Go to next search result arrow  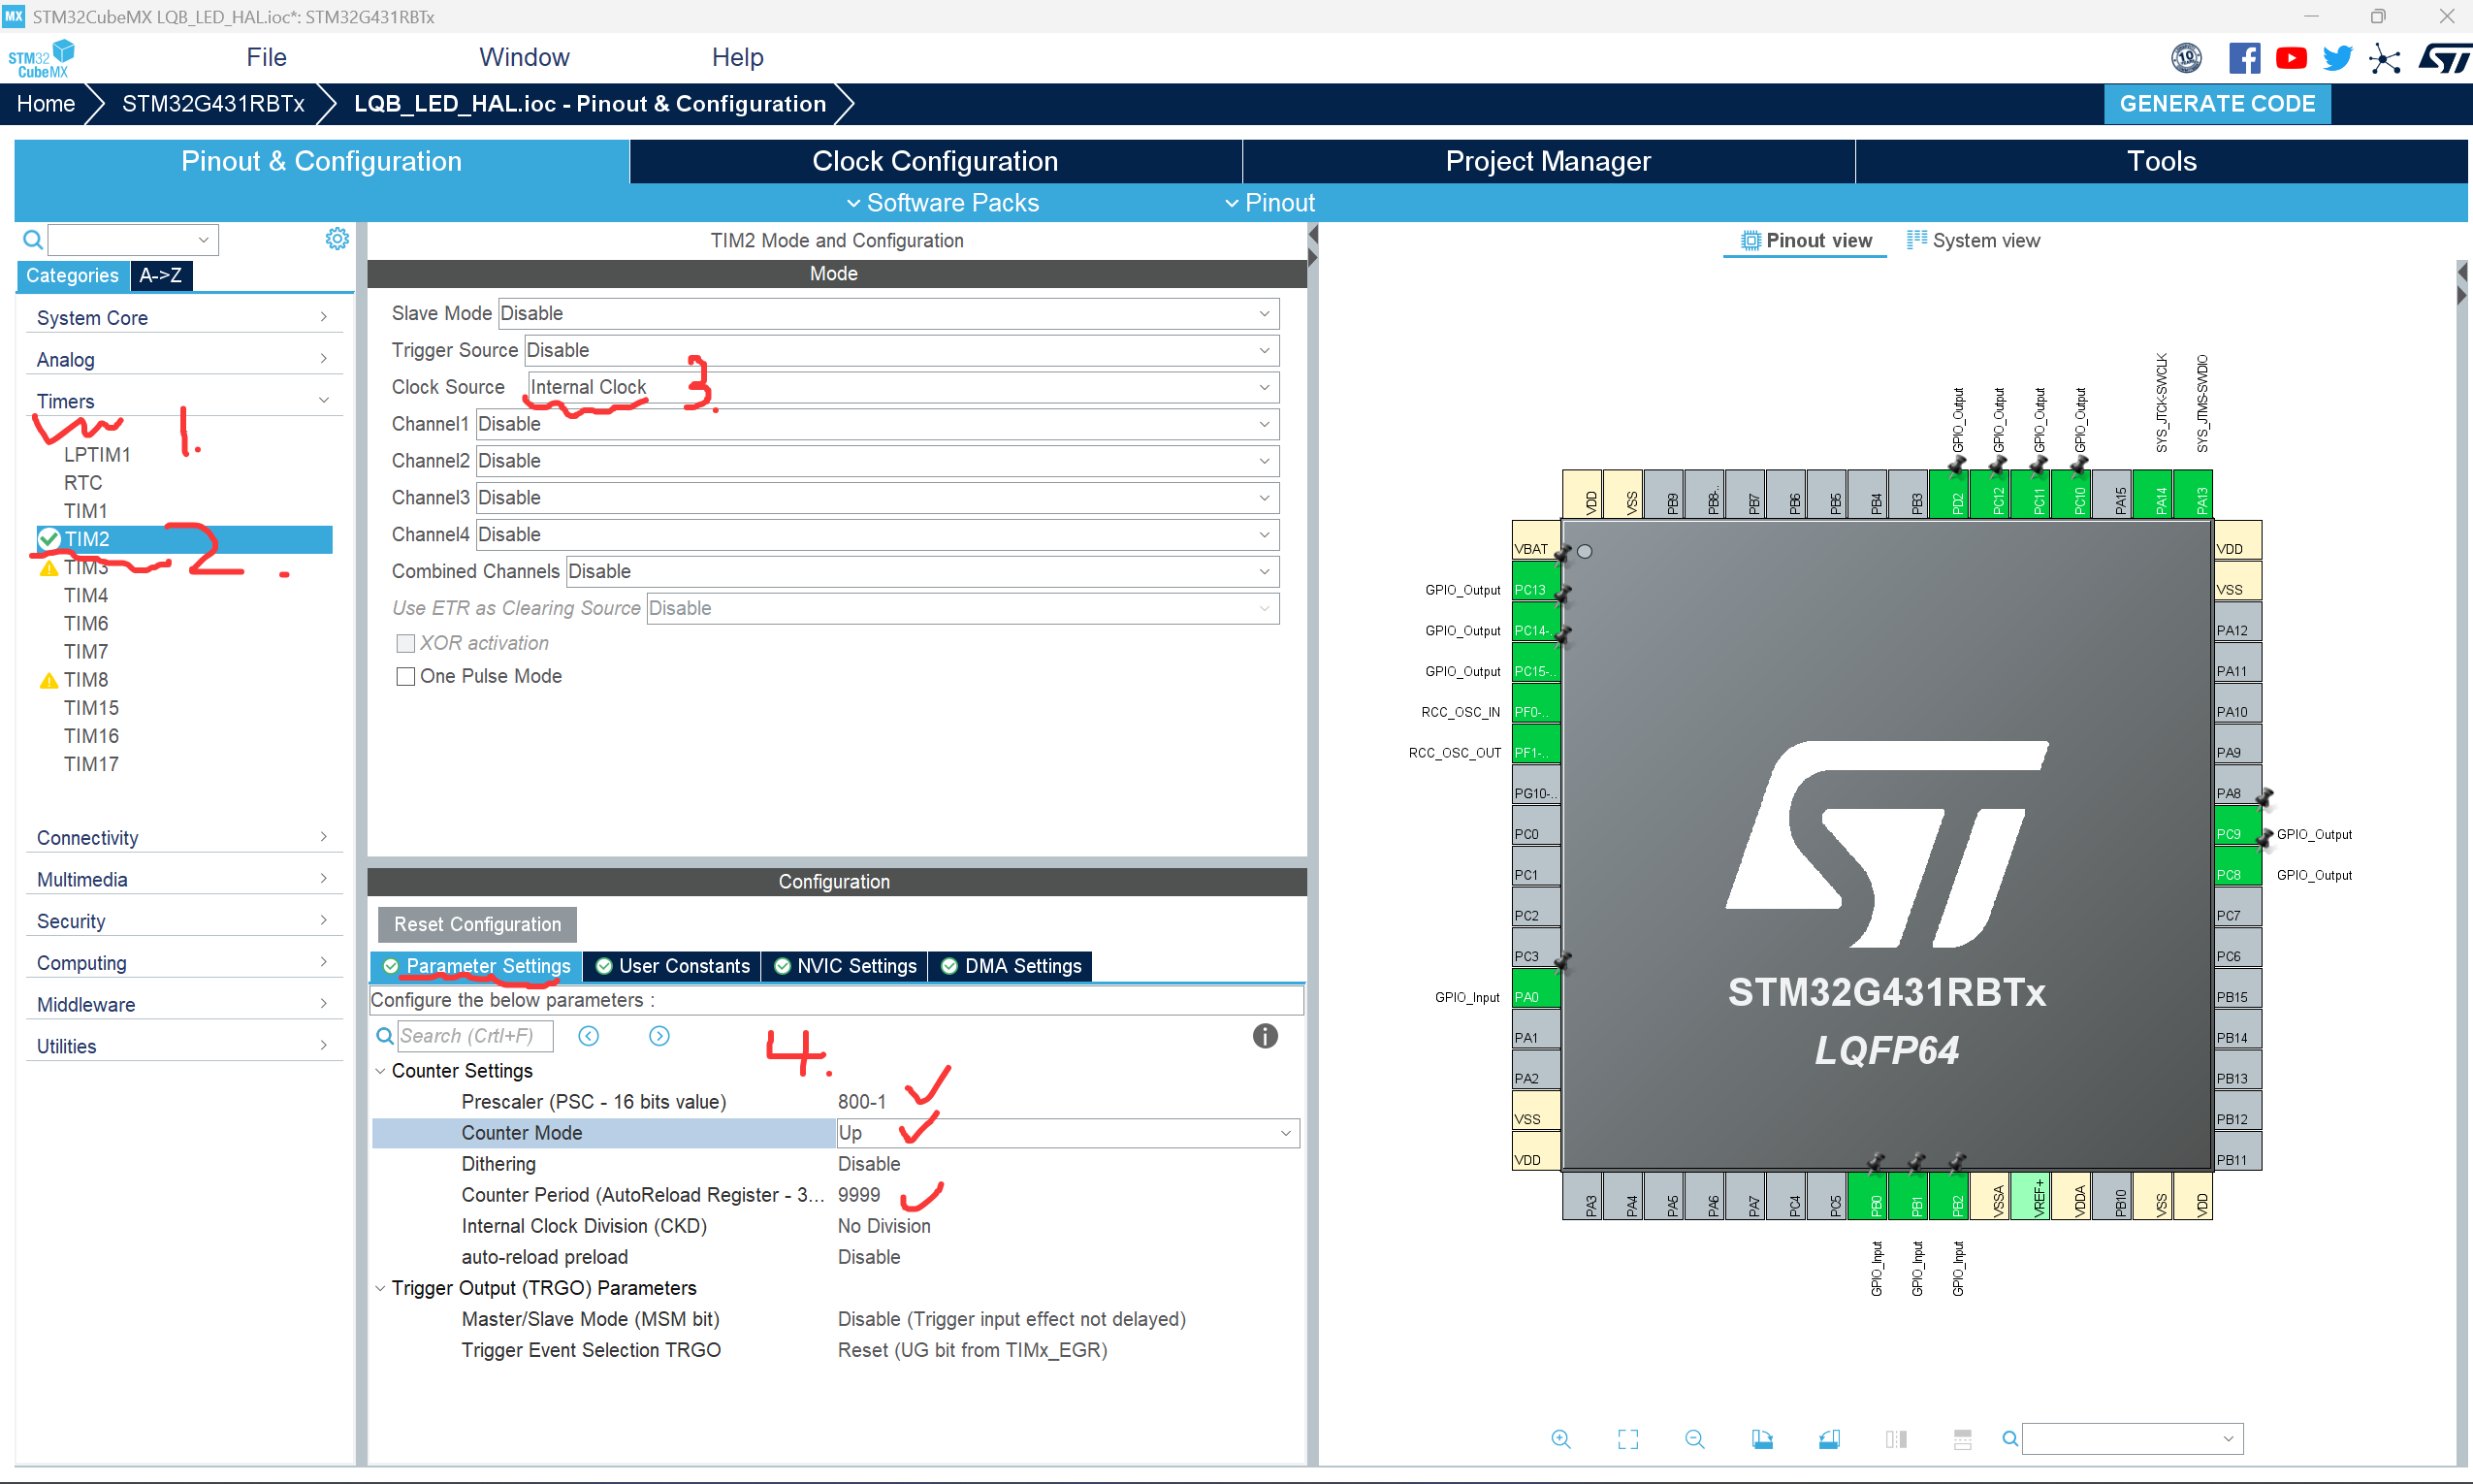click(658, 1036)
